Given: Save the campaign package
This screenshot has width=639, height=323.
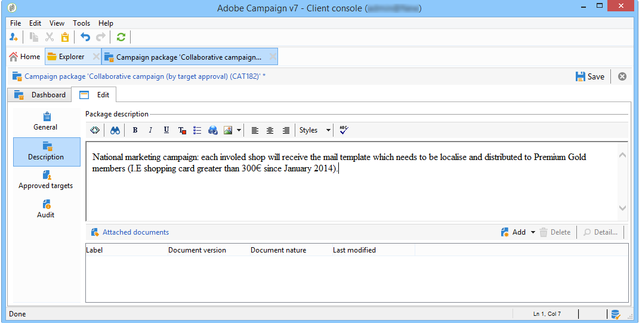Looking at the screenshot, I should pyautogui.click(x=589, y=76).
